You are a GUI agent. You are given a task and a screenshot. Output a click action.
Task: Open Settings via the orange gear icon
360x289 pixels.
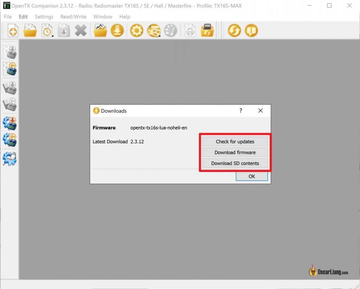pos(136,31)
